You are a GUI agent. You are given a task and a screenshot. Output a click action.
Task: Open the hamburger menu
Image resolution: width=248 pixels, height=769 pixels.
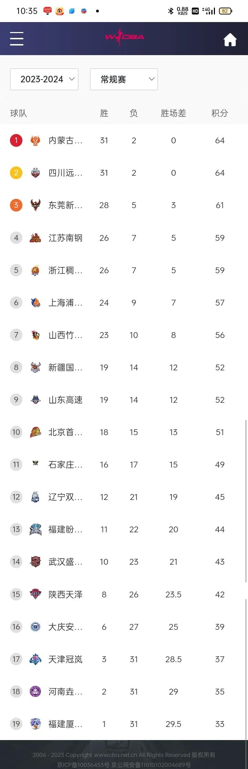coord(17,39)
